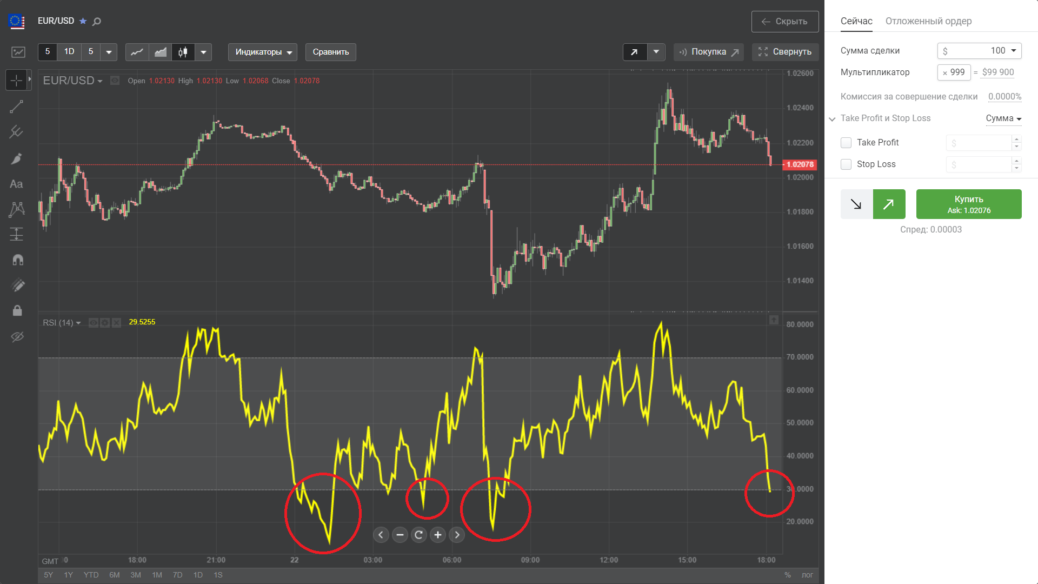Select the trend line drawing tool
1038x584 pixels.
pyautogui.click(x=16, y=107)
